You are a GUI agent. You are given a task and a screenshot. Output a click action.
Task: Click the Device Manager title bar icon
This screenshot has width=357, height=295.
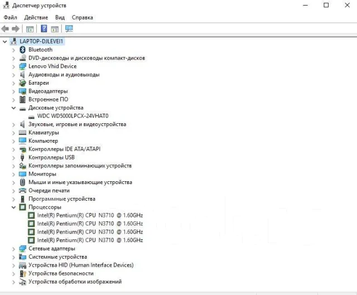(x=6, y=5)
